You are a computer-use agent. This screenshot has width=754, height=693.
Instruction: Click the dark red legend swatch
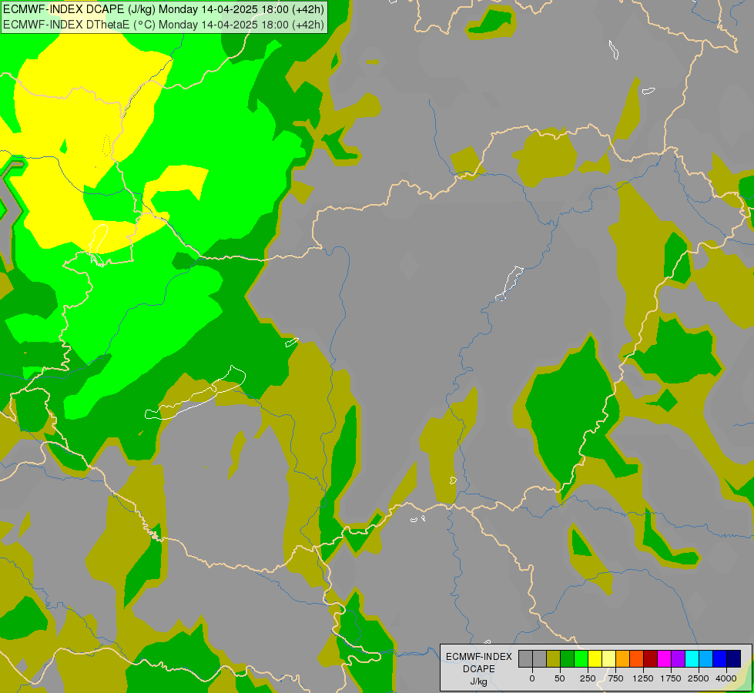(x=651, y=658)
